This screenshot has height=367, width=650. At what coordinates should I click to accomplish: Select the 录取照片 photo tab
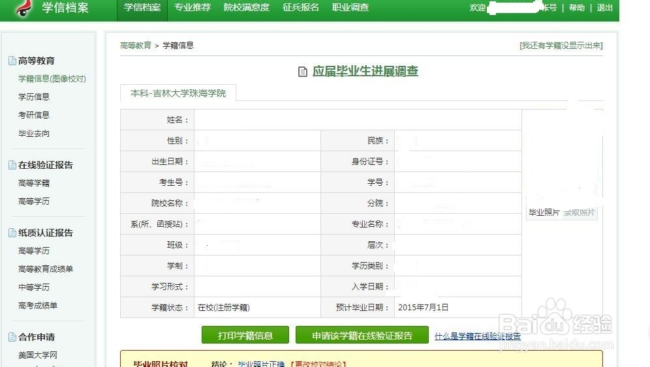[580, 213]
